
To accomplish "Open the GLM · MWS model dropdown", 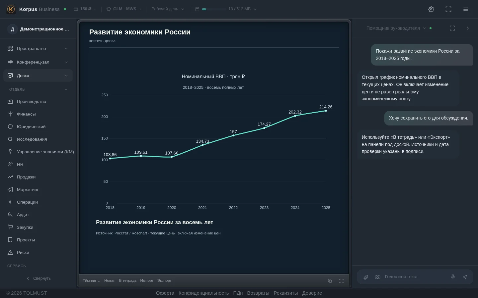I will [124, 9].
